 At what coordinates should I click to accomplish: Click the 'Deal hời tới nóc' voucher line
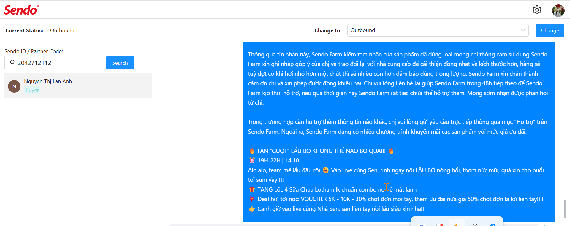(396, 199)
